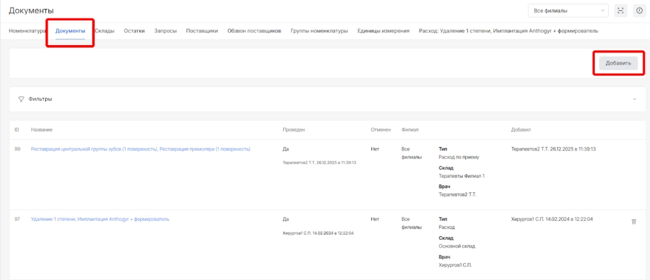Go to the Единицы измерения tab
Screen dimensions: 650x280
coord(383,30)
